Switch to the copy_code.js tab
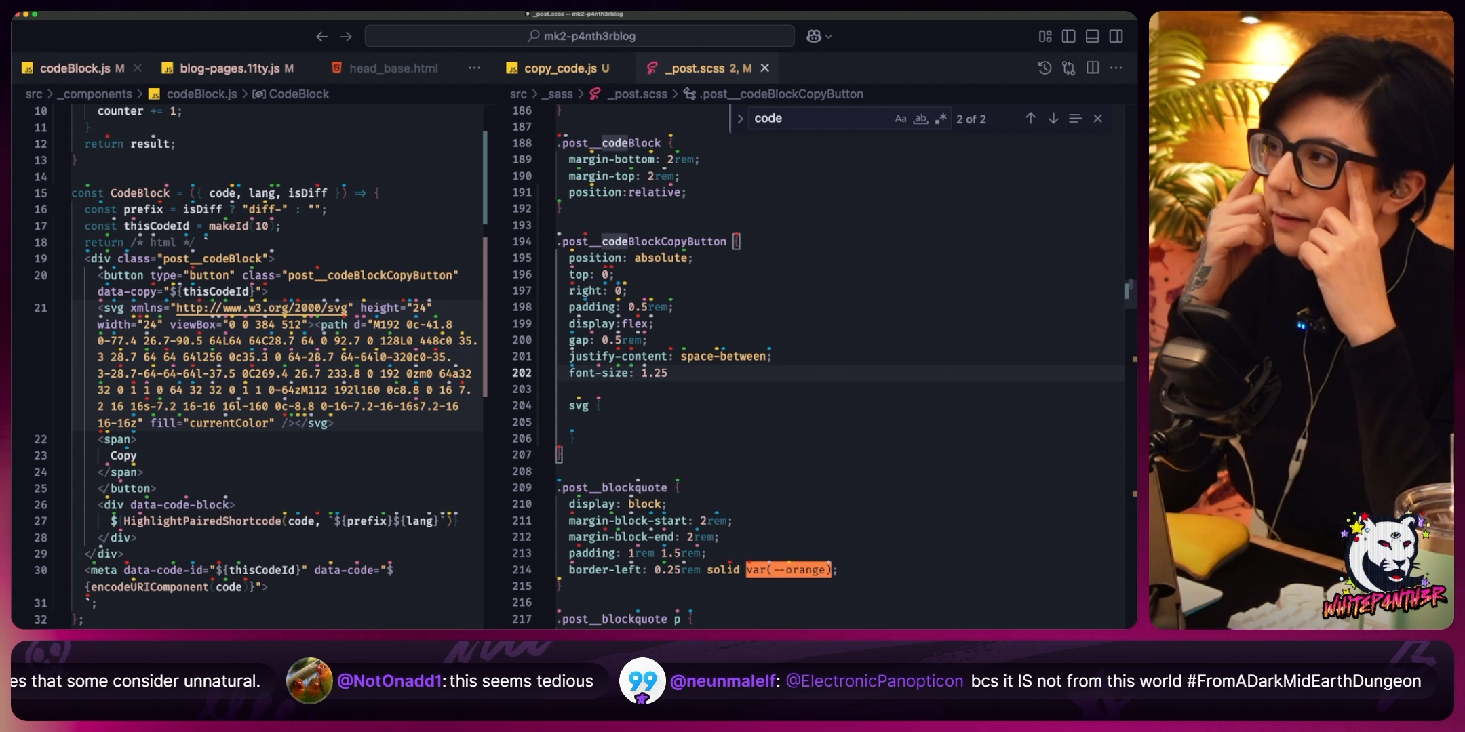This screenshot has width=1465, height=732. click(561, 68)
